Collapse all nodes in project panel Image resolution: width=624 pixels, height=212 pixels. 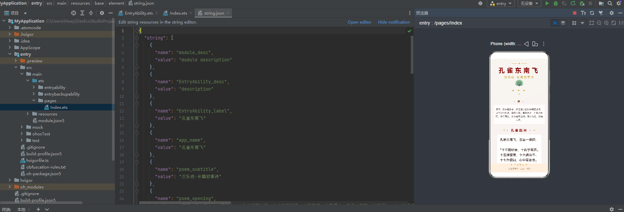[91, 13]
